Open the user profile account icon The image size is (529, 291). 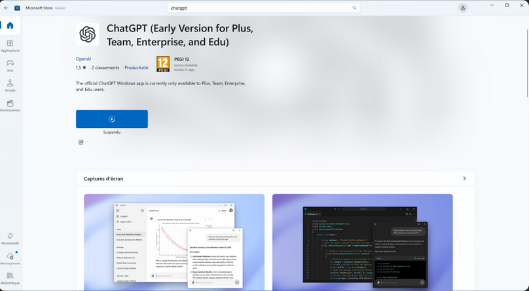tap(463, 8)
